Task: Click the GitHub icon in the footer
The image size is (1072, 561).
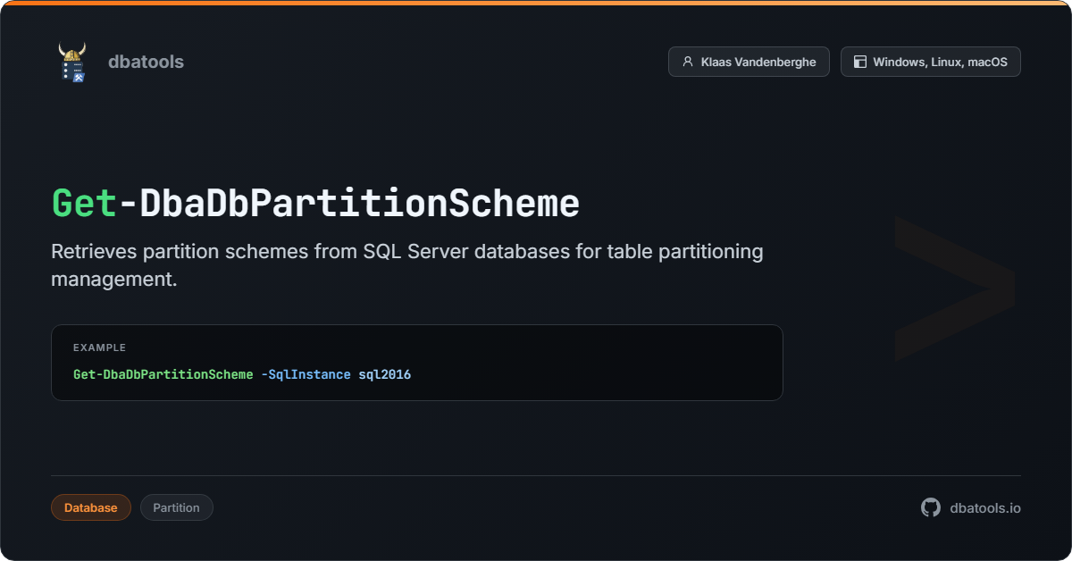Action: point(931,507)
